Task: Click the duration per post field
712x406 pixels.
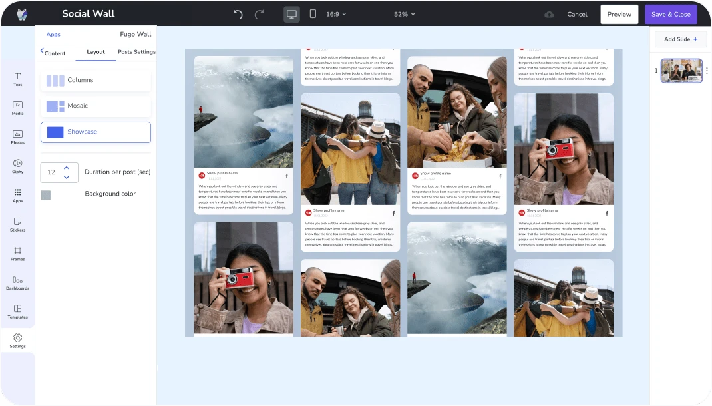Action: click(x=59, y=172)
